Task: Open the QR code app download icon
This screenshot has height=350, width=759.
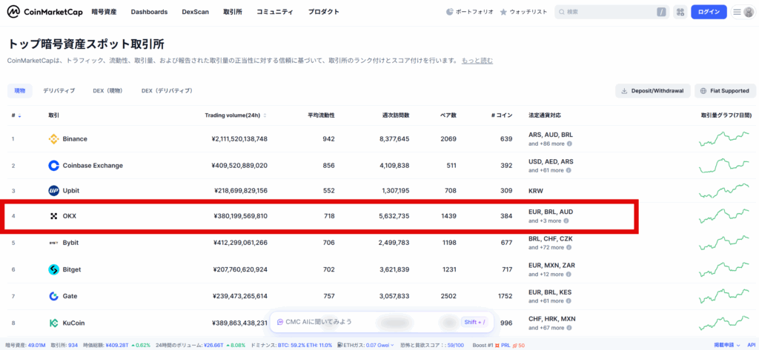Action: click(x=680, y=12)
